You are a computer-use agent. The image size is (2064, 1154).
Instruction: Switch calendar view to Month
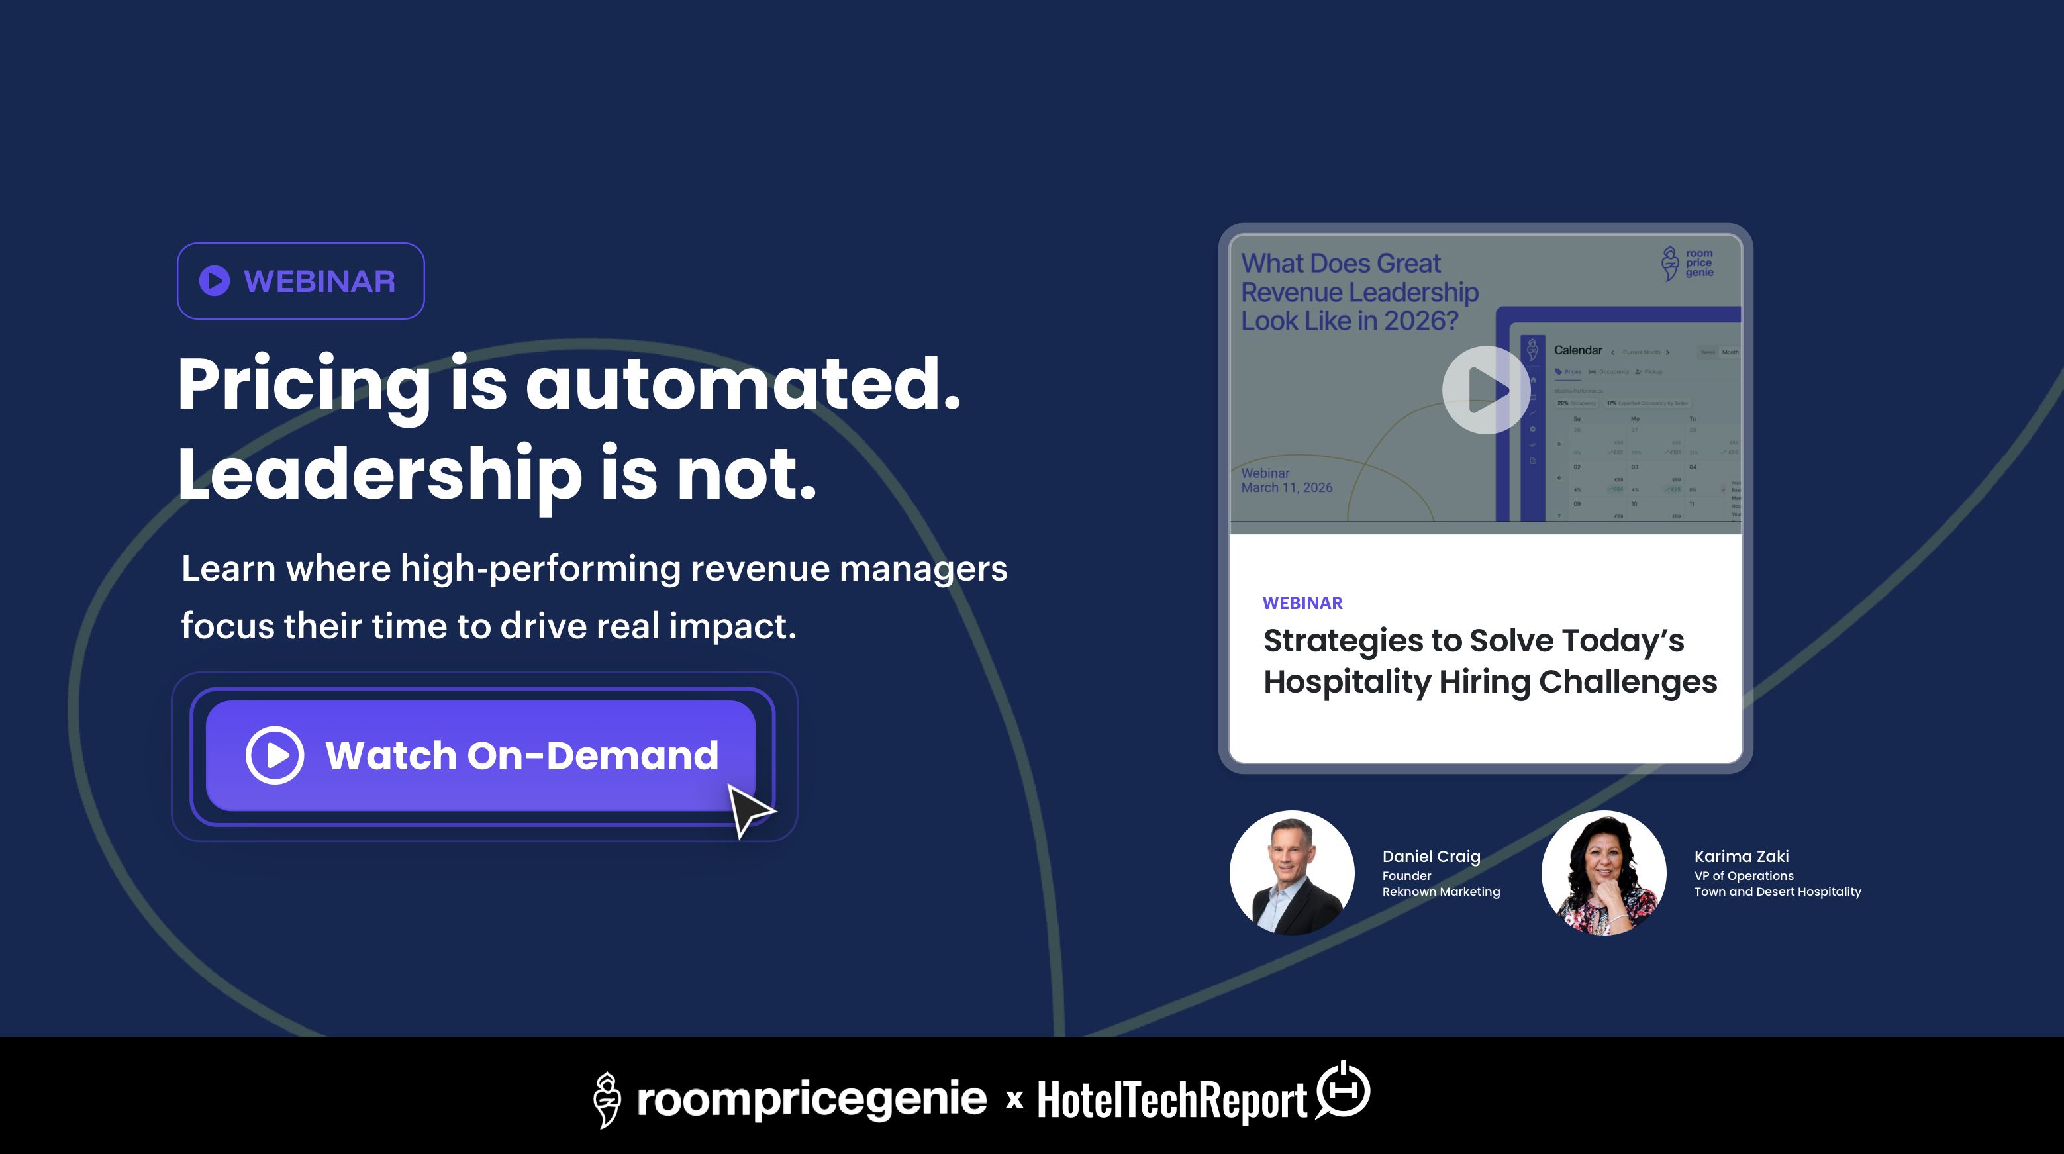click(1731, 353)
